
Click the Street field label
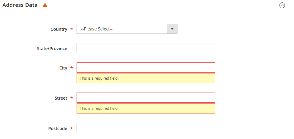pos(61,98)
